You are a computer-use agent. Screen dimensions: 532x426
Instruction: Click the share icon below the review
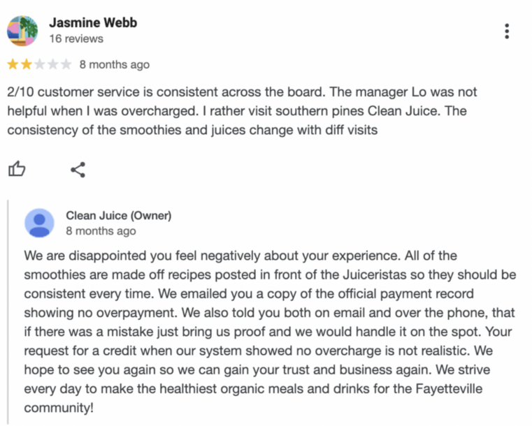[78, 169]
